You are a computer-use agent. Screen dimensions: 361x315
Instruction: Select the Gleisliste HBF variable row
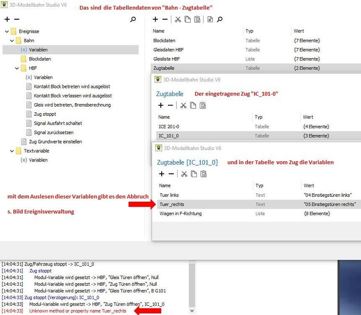tap(167, 59)
